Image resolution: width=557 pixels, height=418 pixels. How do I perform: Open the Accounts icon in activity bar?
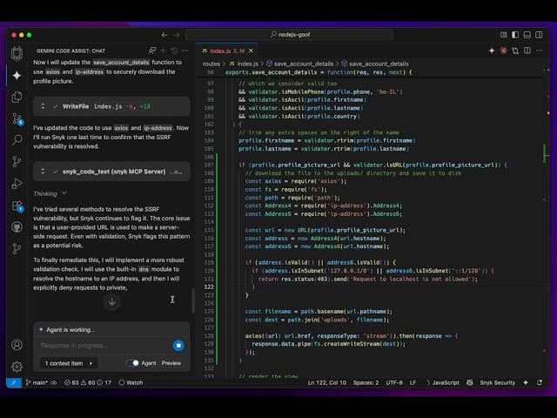(17, 345)
